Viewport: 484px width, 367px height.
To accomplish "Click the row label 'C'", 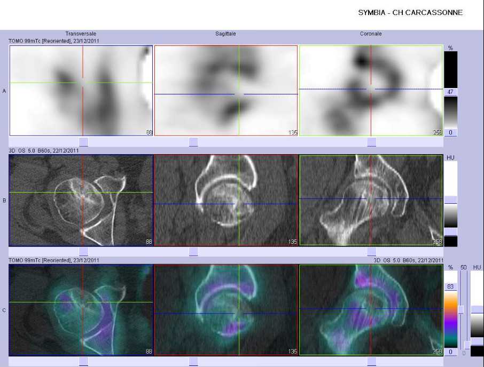I will 4,310.
